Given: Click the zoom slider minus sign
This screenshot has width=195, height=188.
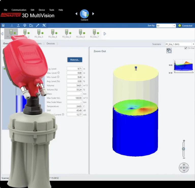Looking at the screenshot, I should [184, 158].
